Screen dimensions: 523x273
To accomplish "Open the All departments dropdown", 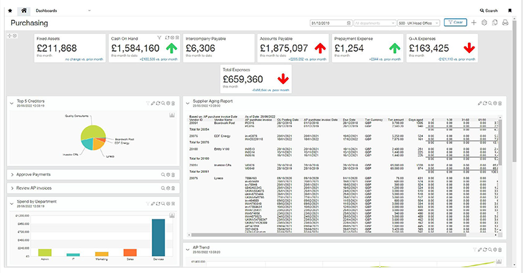I will [x=374, y=23].
